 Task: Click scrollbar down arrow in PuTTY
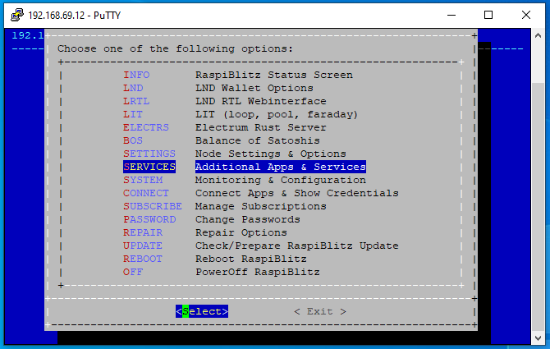click(x=538, y=338)
